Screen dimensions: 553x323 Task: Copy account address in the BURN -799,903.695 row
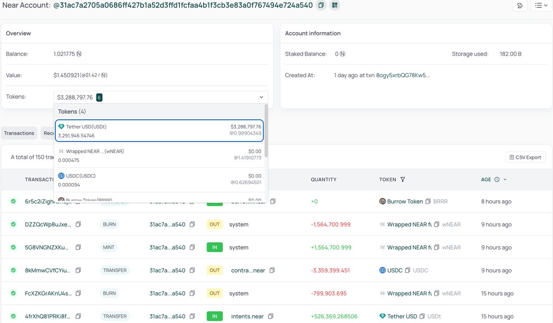[192, 294]
